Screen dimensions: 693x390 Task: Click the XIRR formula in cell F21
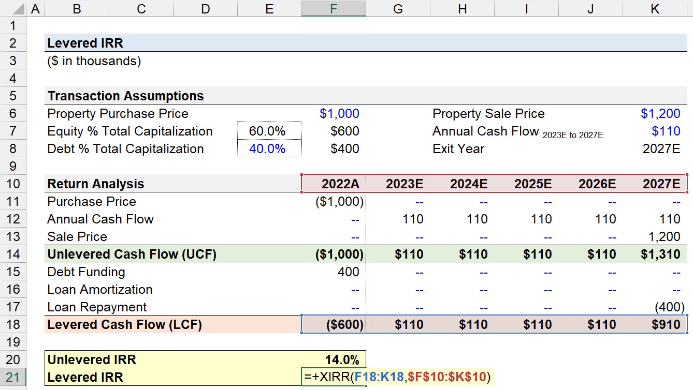(x=398, y=377)
